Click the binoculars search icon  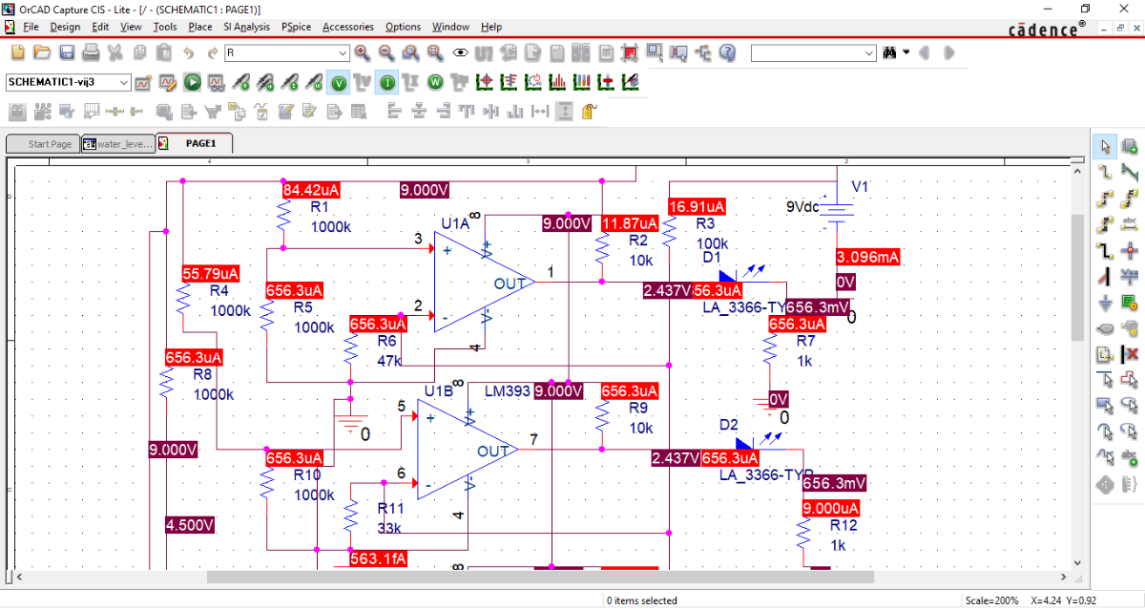(889, 53)
